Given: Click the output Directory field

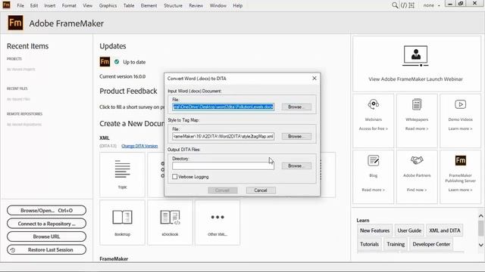Looking at the screenshot, I should pos(223,165).
